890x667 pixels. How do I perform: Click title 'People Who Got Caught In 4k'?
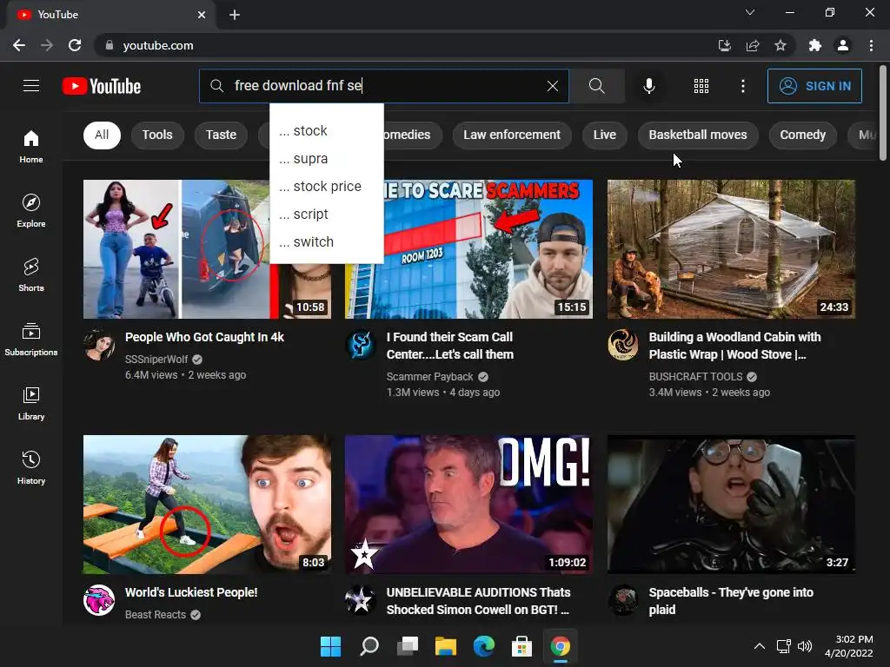point(204,337)
